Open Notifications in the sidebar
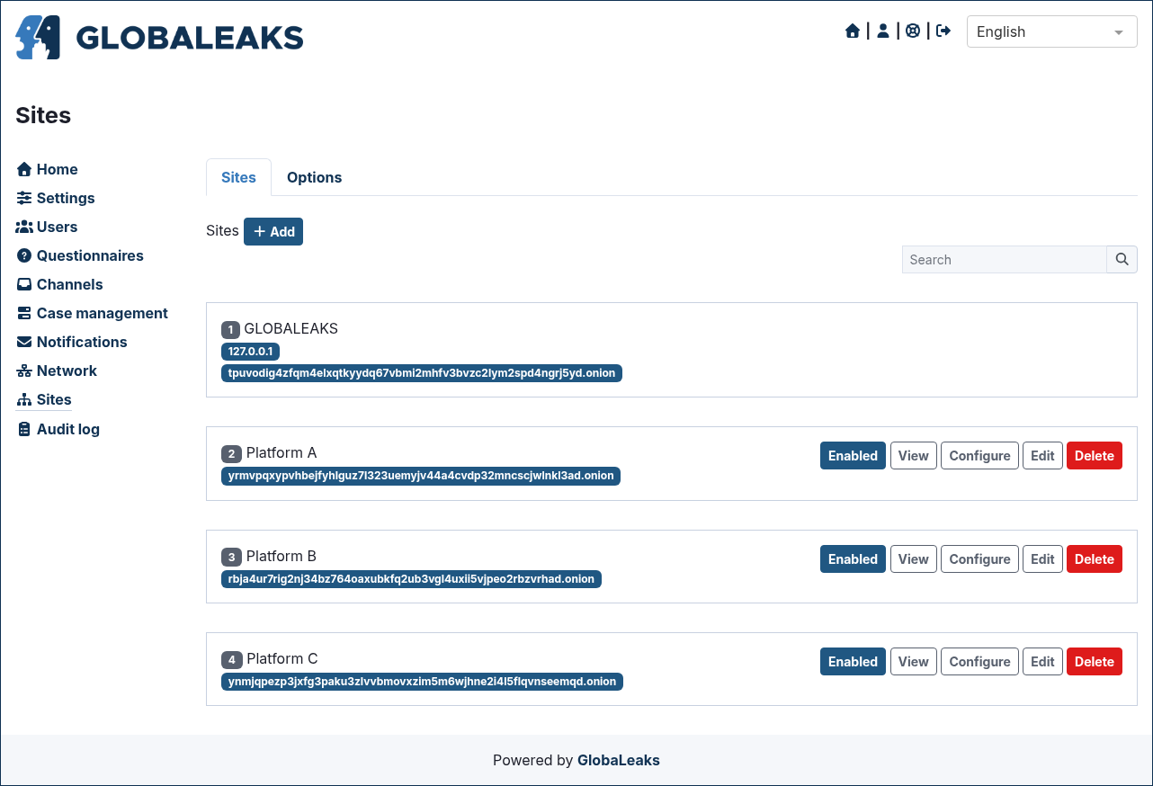 tap(72, 342)
